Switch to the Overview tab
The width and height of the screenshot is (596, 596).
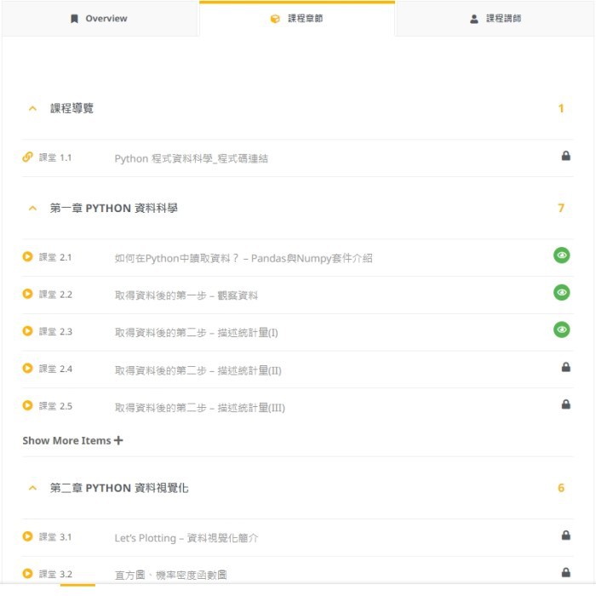tap(100, 19)
